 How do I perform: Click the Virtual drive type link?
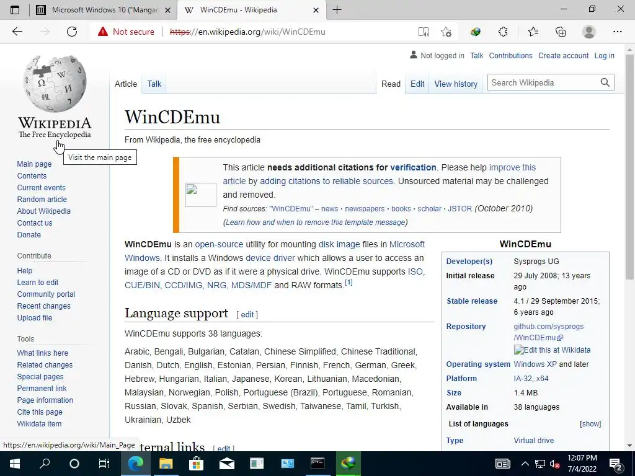(x=534, y=441)
